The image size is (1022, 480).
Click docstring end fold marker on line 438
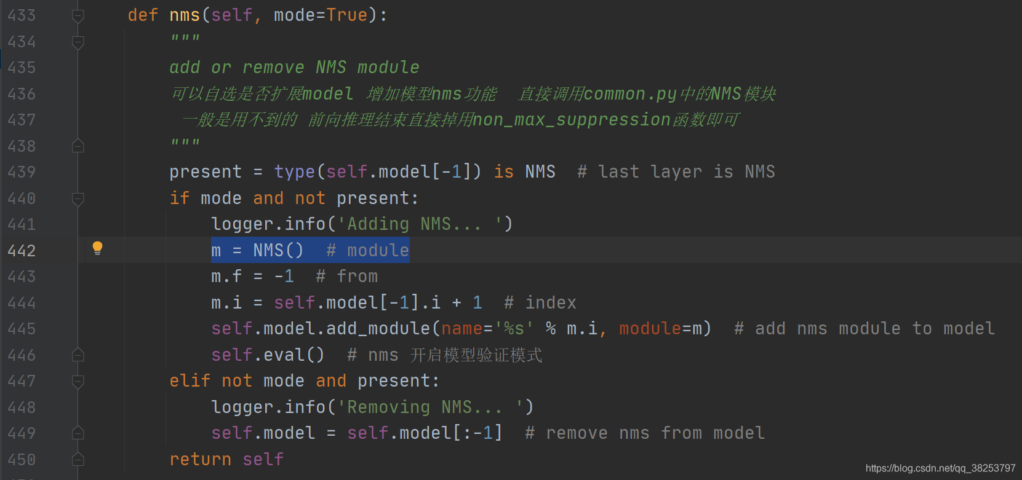[x=78, y=146]
